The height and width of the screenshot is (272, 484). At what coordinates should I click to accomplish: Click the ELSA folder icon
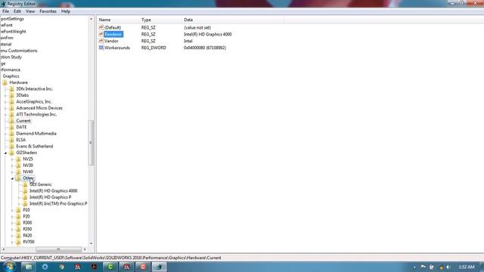[x=12, y=140]
